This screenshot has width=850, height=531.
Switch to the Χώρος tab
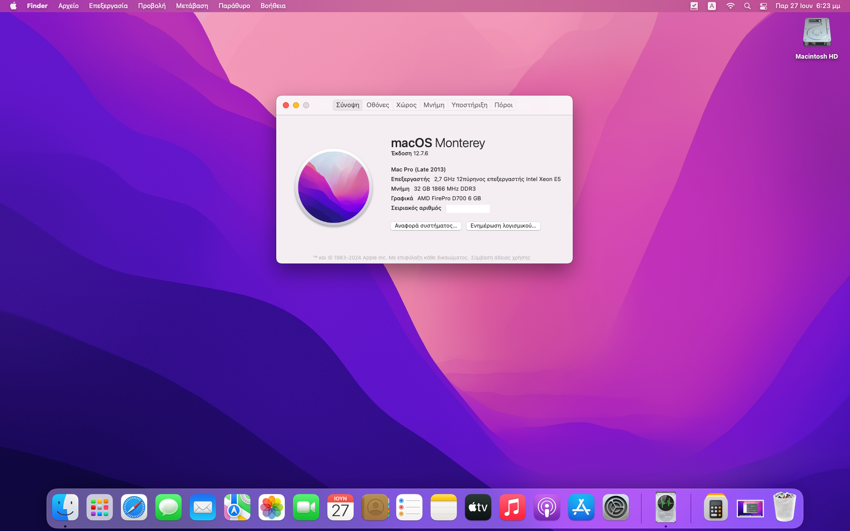406,105
